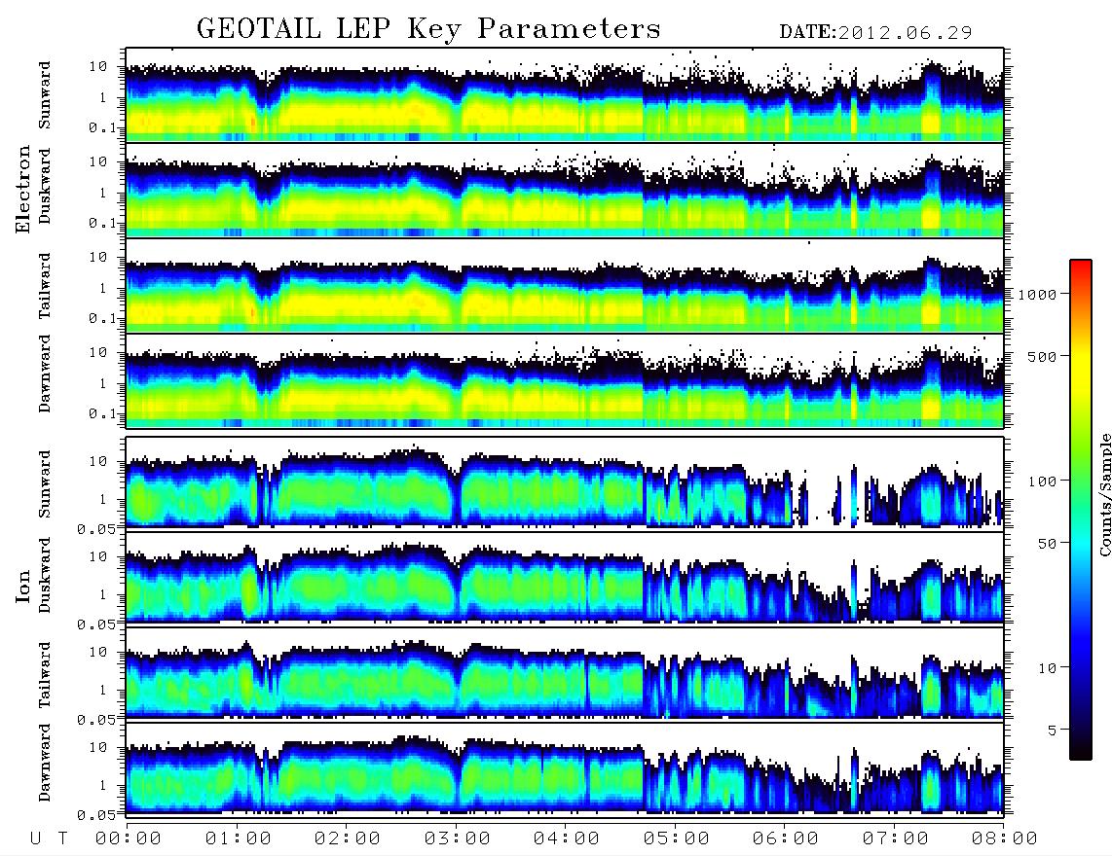Click the Ion Tailward spectrogram panel
The image size is (1112, 856).
pyautogui.click(x=565, y=673)
